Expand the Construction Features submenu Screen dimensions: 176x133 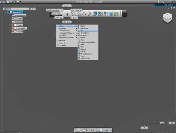(x=67, y=33)
